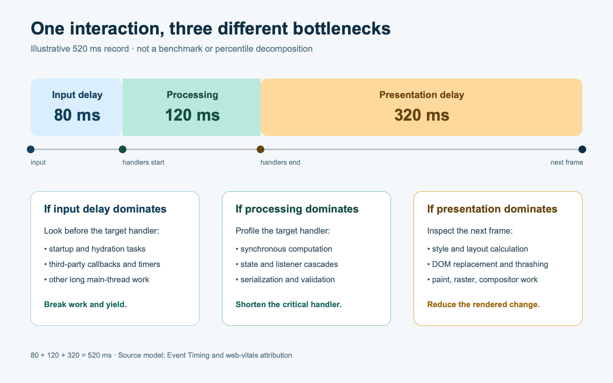Click 'Break work and yield.' text
Viewport: 613px width, 383px height.
tap(85, 304)
